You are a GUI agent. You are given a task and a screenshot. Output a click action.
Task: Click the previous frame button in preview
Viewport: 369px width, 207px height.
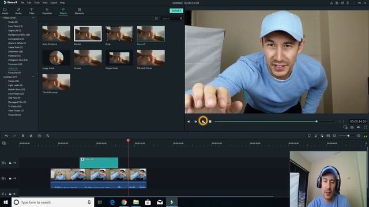pyautogui.click(x=189, y=121)
